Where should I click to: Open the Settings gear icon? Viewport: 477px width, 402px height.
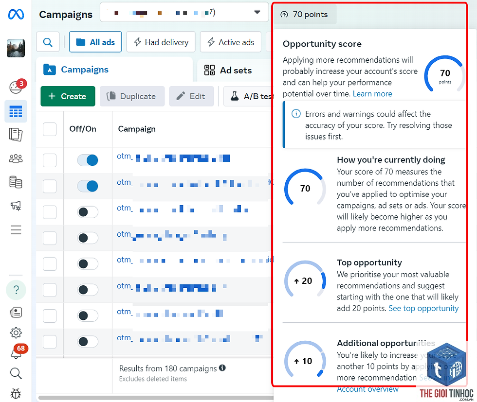(16, 333)
